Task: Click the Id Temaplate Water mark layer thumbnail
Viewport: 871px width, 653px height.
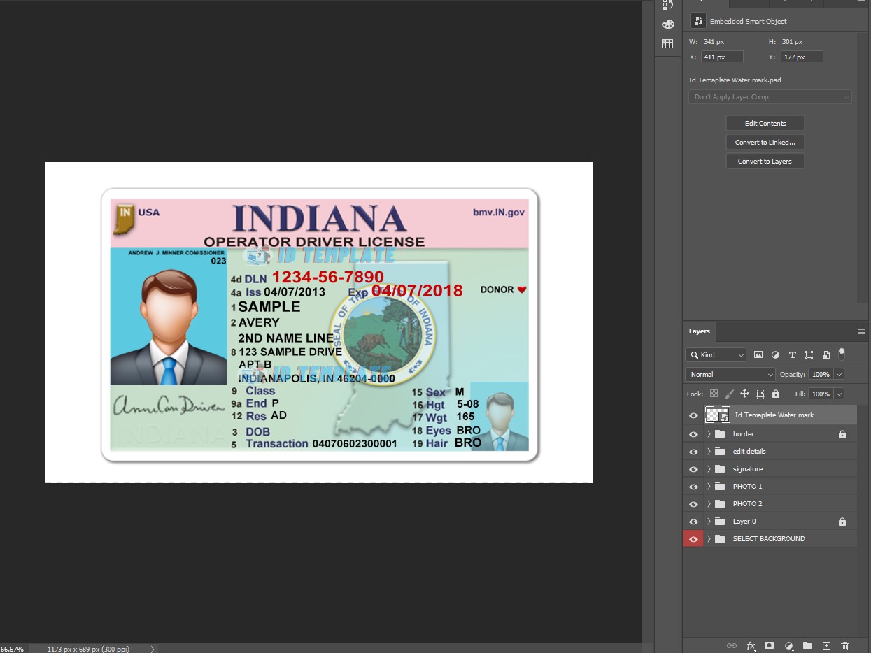Action: point(718,415)
